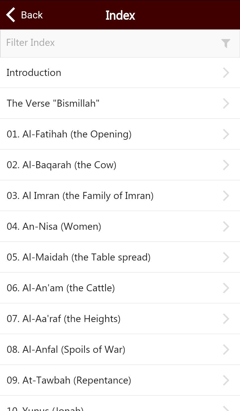Click the Filter Index search field
240x411 pixels.
110,43
